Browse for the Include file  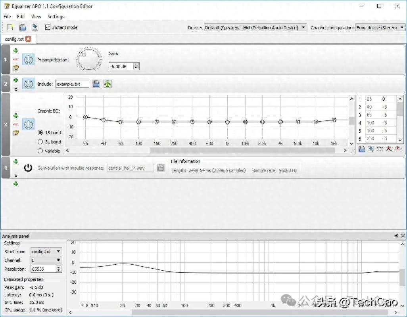(96, 84)
